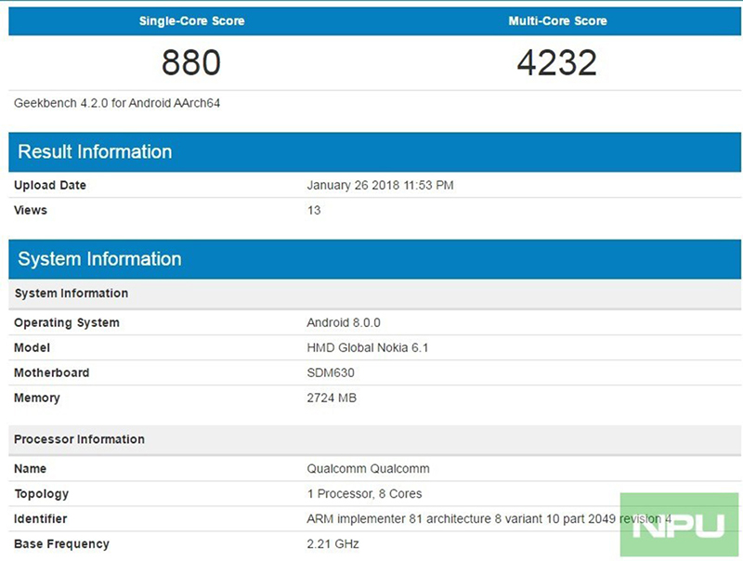Click the Identifier label
Viewport: 743px width, 561px height.
41,519
